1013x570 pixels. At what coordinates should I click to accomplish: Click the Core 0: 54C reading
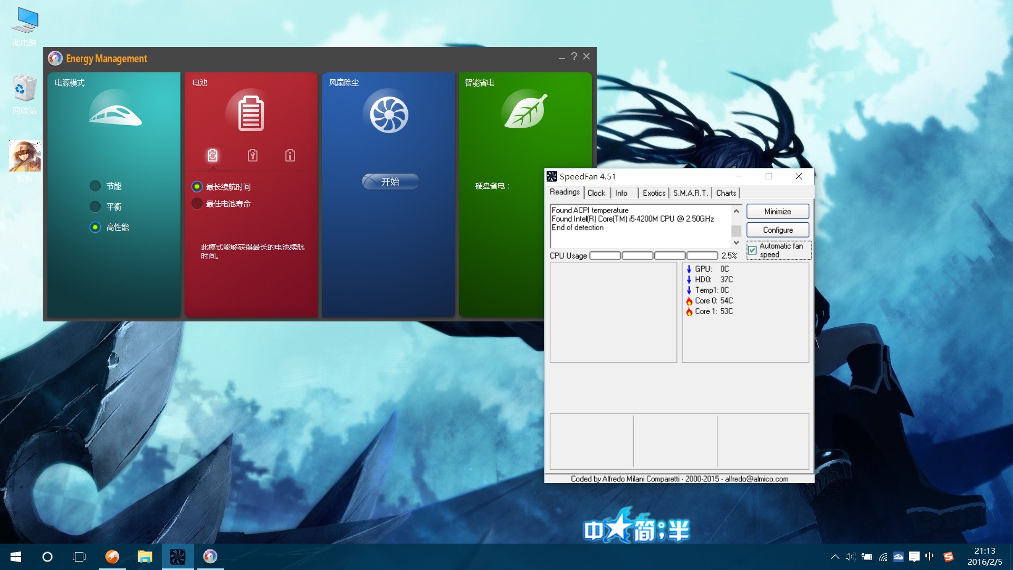coord(714,301)
